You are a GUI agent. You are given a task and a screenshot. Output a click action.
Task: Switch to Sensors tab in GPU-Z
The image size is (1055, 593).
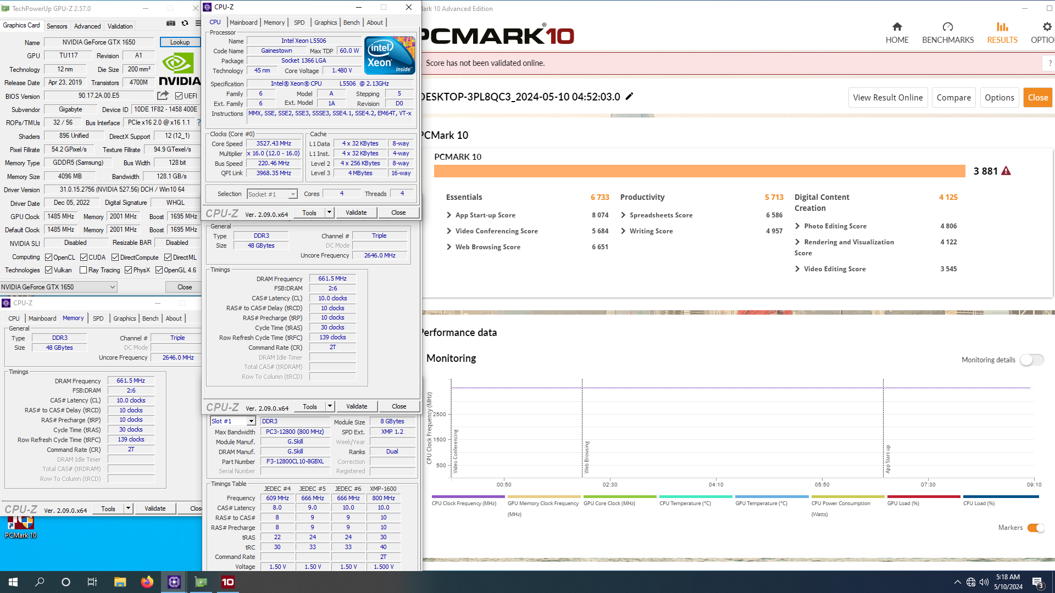coord(57,26)
